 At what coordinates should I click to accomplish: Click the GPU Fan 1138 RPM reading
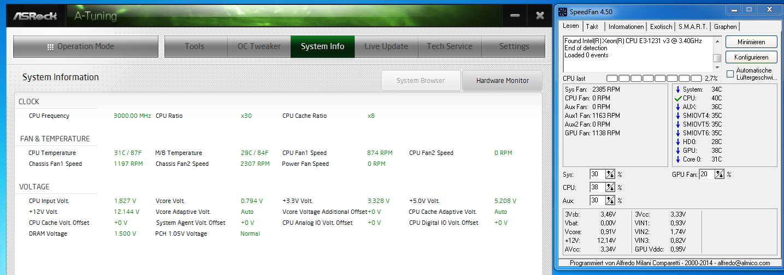[592, 133]
